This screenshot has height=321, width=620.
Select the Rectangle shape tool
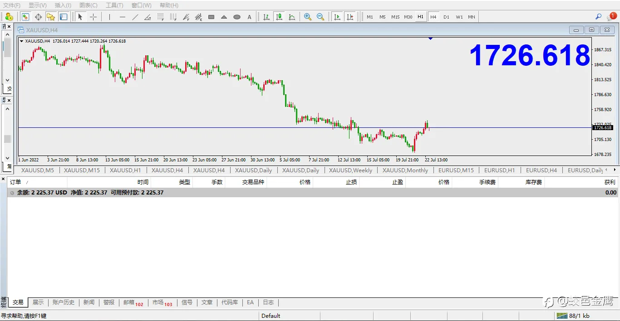pyautogui.click(x=211, y=17)
